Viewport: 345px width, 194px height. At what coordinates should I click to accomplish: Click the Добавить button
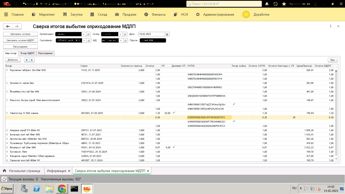(13, 60)
